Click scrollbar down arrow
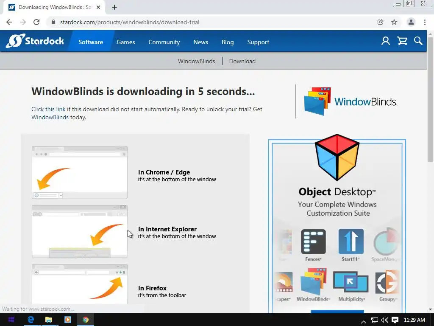The width and height of the screenshot is (434, 326). [x=430, y=309]
